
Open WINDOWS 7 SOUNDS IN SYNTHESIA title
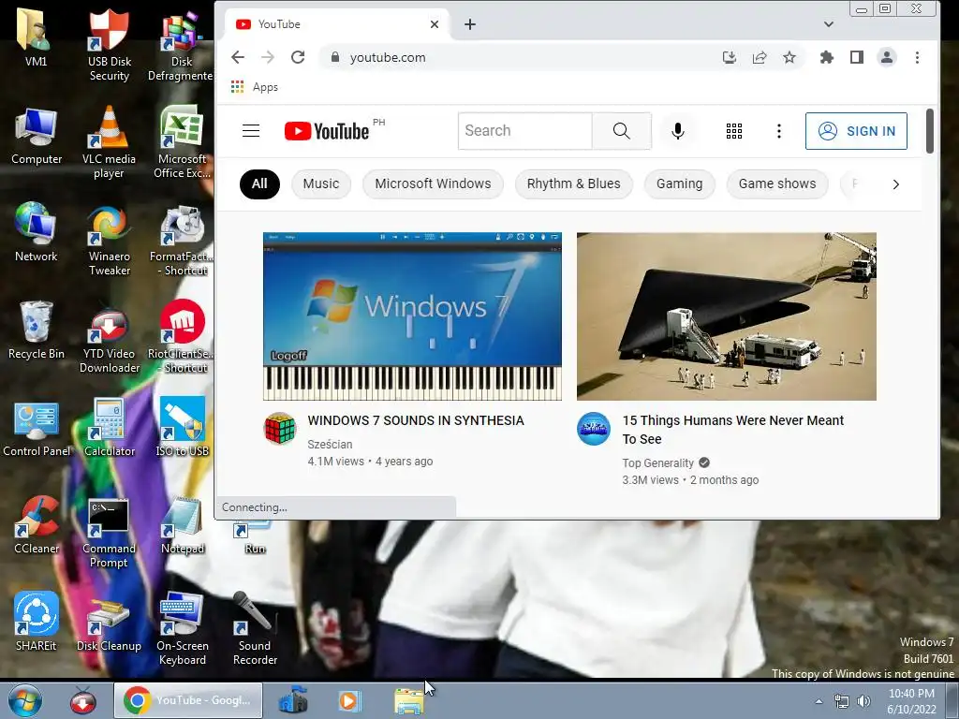(x=416, y=420)
